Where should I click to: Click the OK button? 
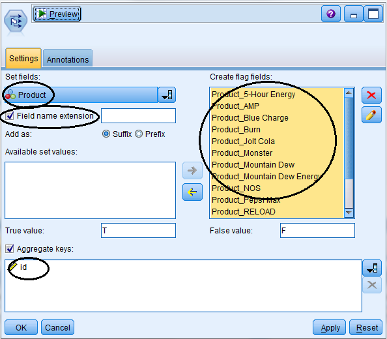pos(21,327)
